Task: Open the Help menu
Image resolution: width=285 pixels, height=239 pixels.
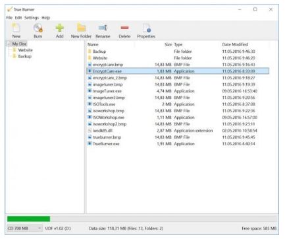Action: [x=45, y=18]
